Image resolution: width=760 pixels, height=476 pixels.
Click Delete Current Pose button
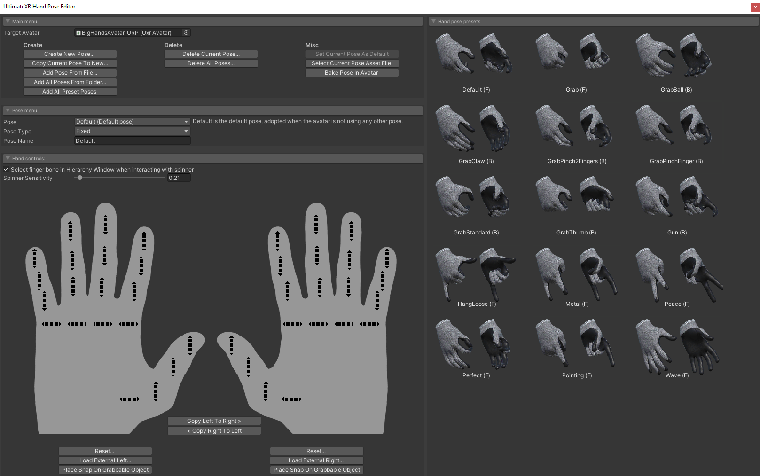point(211,54)
